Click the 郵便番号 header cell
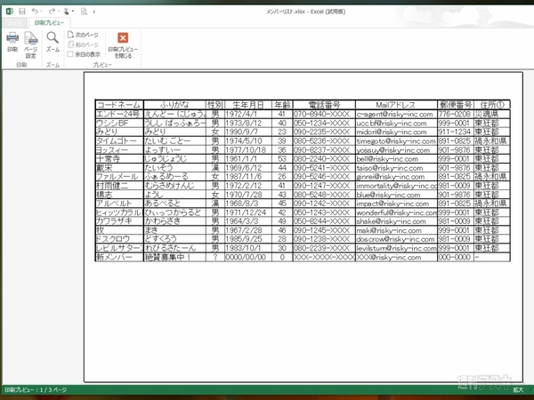This screenshot has height=400, width=534. click(456, 104)
